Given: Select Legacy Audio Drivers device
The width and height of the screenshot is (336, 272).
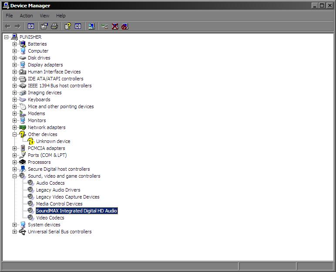Looking at the screenshot, I should tap(58, 190).
